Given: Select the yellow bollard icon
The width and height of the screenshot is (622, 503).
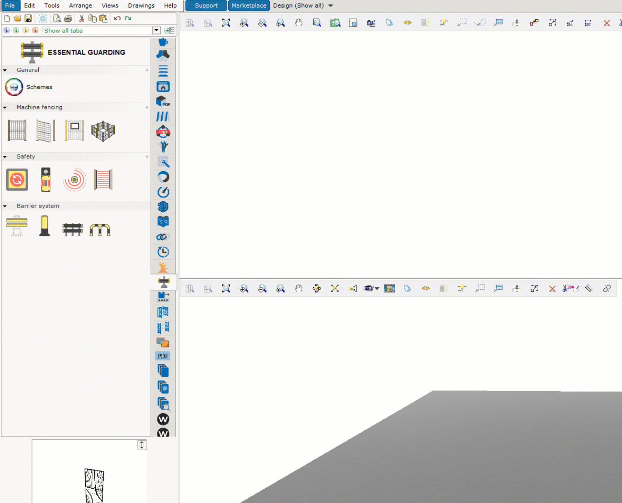Looking at the screenshot, I should tap(44, 226).
